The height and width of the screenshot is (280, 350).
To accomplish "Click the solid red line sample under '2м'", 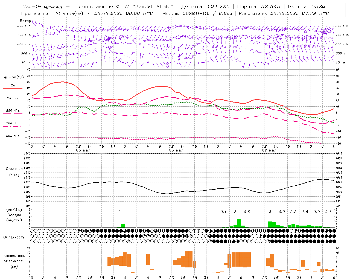I will click(13, 89).
